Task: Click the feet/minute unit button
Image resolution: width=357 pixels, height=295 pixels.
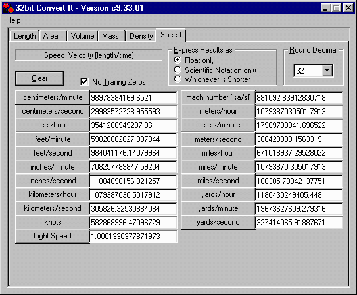Action: coord(53,139)
